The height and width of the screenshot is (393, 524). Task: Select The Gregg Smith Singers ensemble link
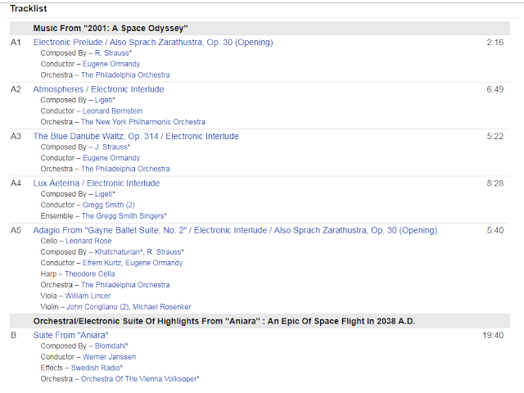pos(124,216)
